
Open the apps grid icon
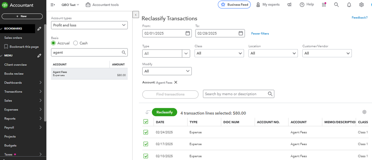[324, 5]
